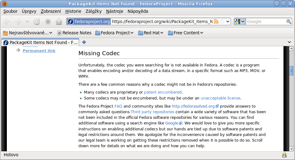Open the Third party repositories link

[x=152, y=112]
